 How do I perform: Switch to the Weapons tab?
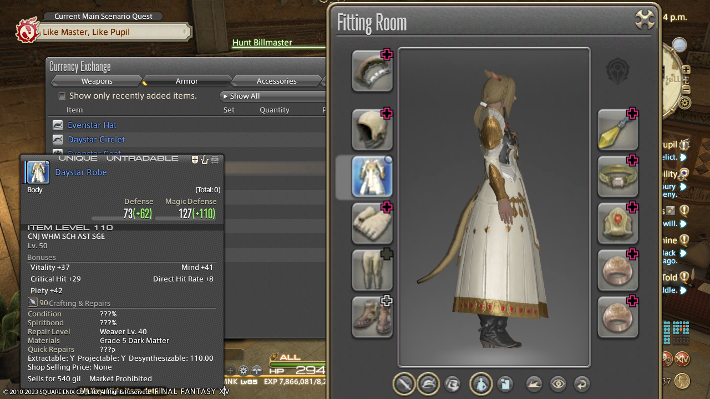pyautogui.click(x=97, y=81)
